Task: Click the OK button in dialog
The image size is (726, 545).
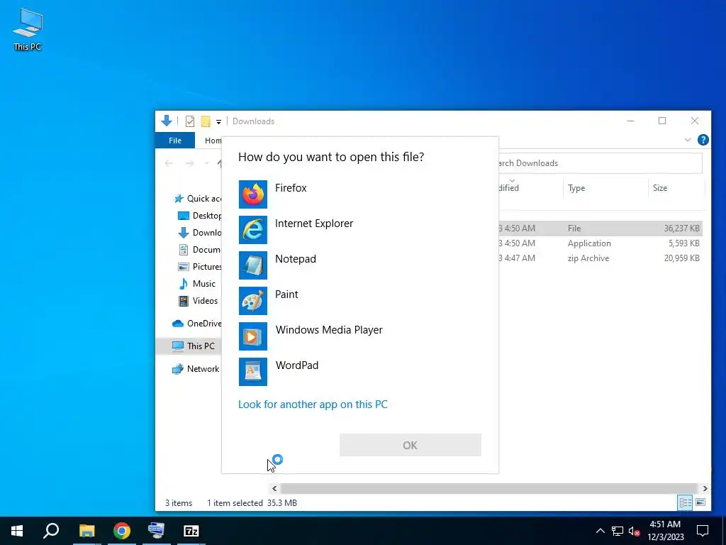Action: 411,445
